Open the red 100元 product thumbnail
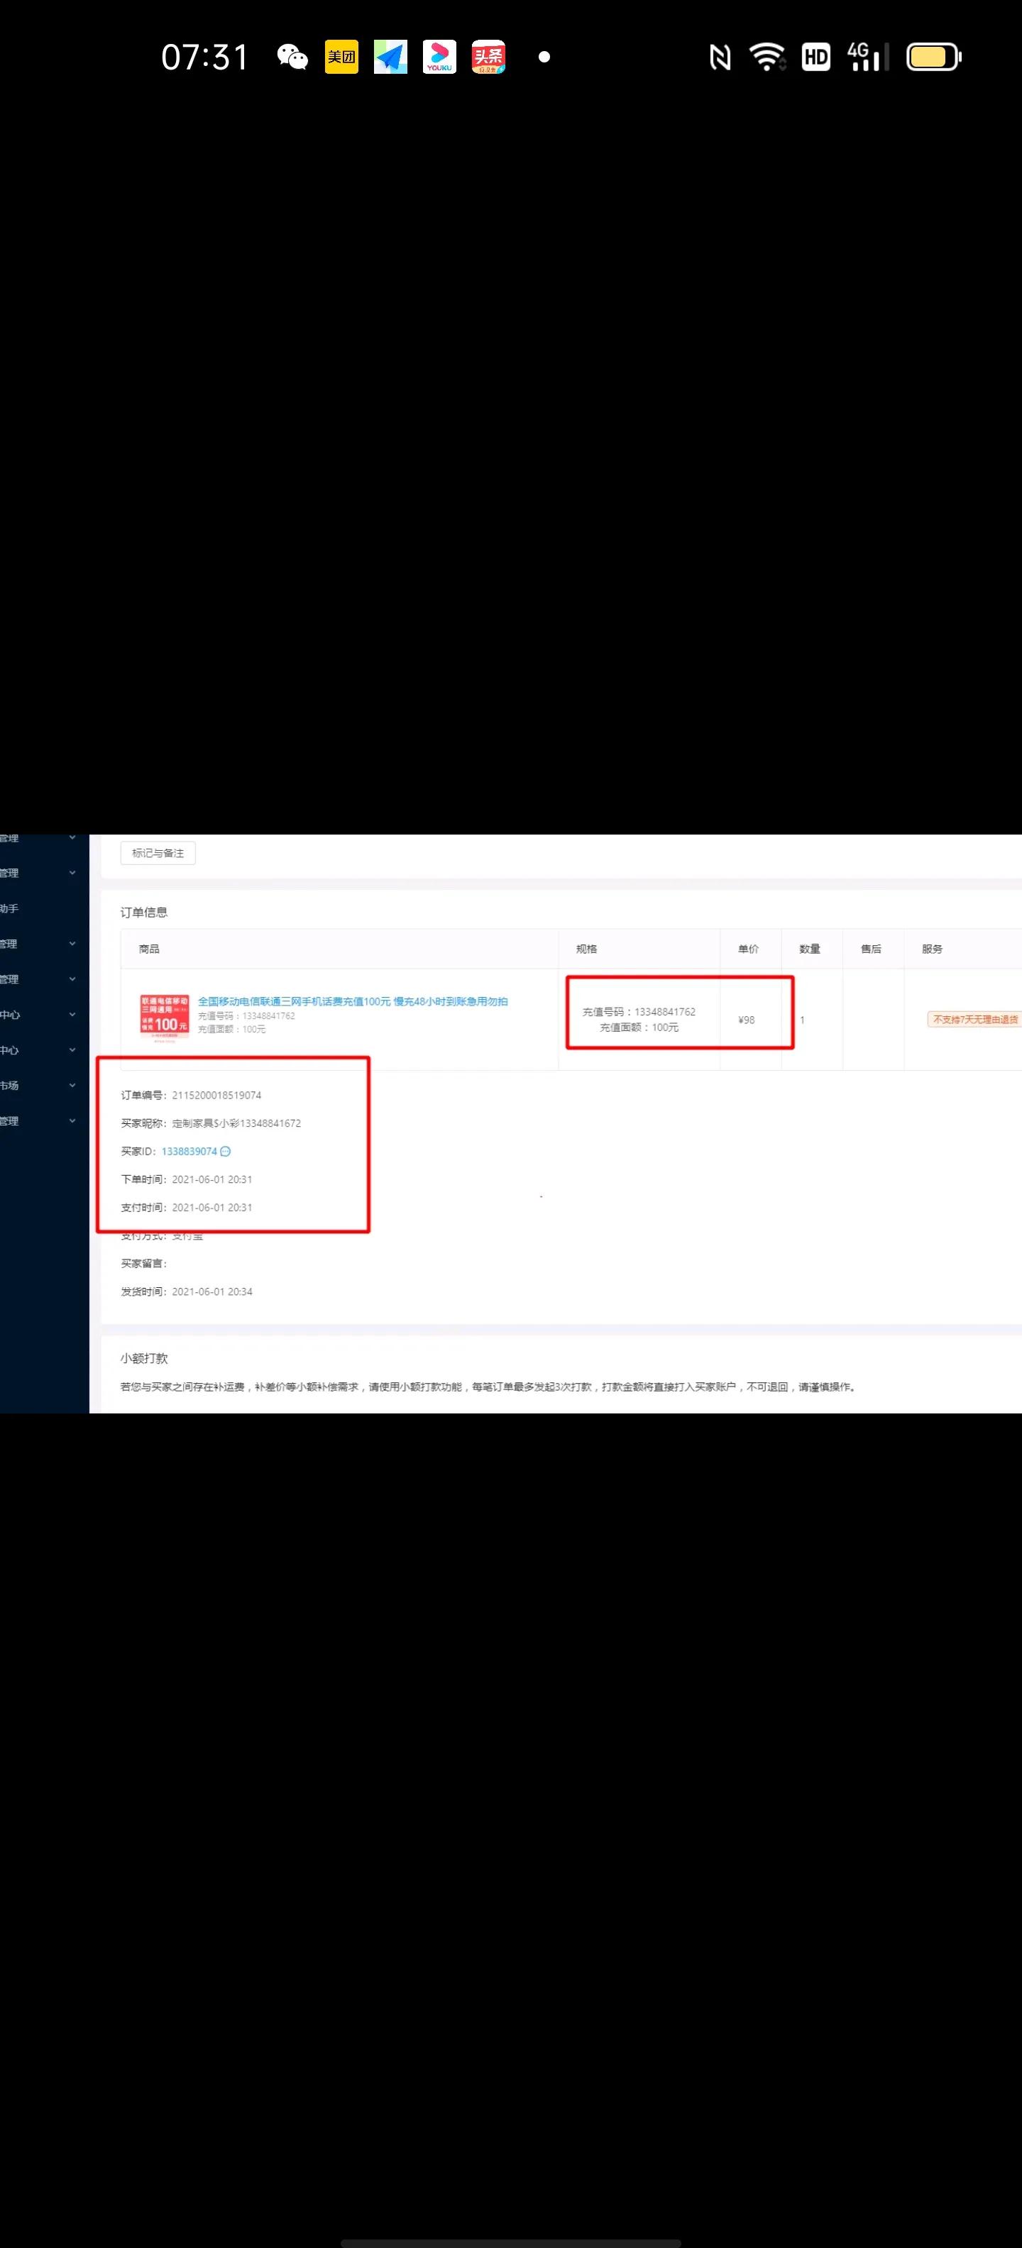Viewport: 1022px width, 2248px height. click(165, 1018)
